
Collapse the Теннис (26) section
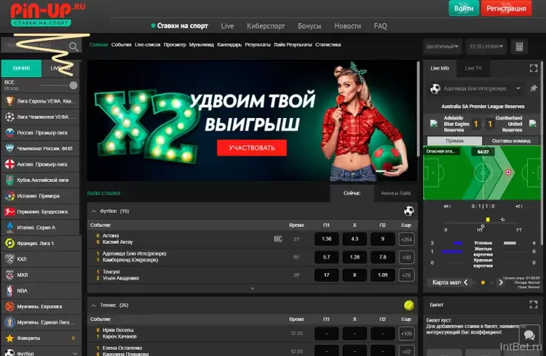pos(93,306)
